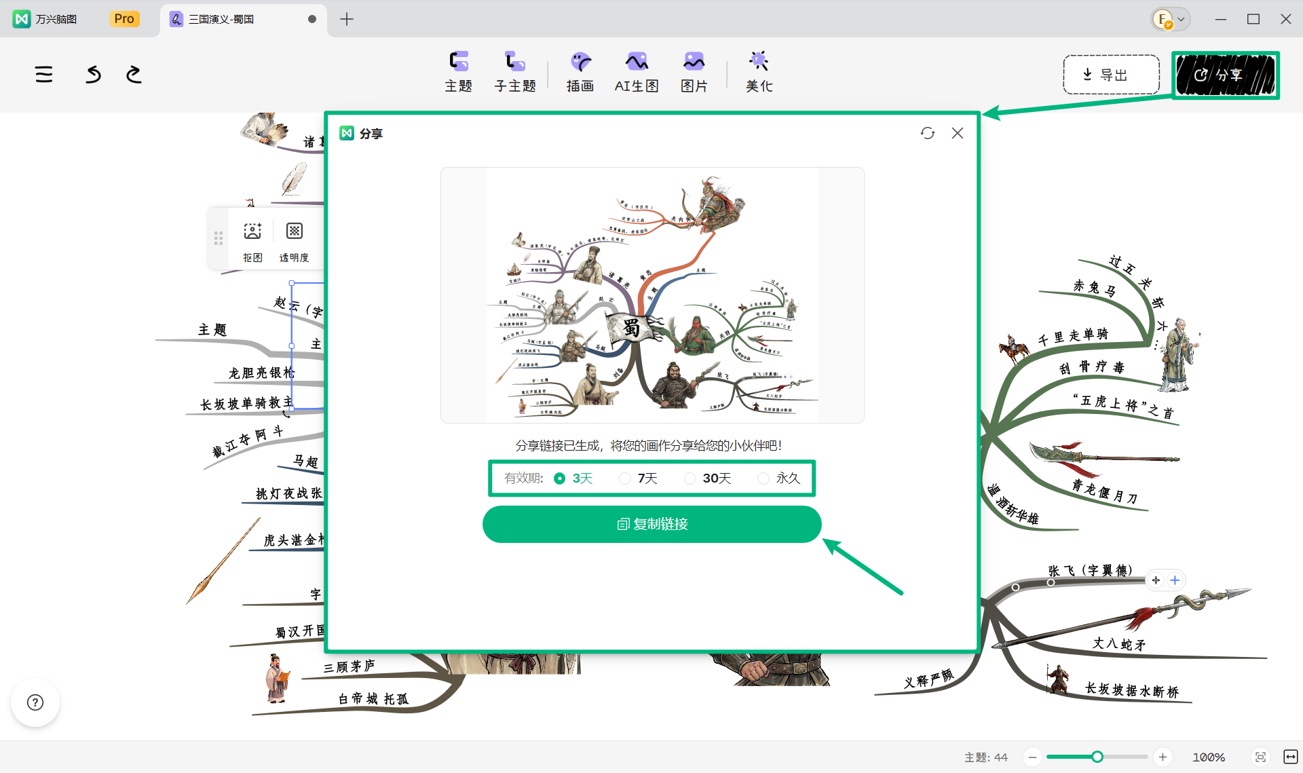Select the 龙胆亮银枪 node
Image resolution: width=1303 pixels, height=773 pixels.
(x=262, y=373)
